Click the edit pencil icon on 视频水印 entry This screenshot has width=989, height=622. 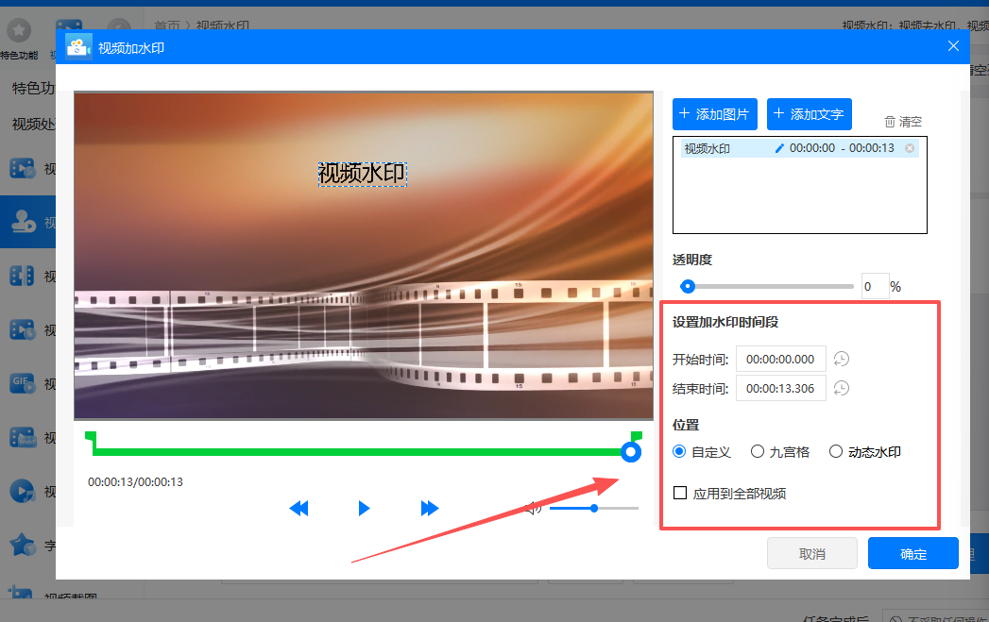pos(778,148)
